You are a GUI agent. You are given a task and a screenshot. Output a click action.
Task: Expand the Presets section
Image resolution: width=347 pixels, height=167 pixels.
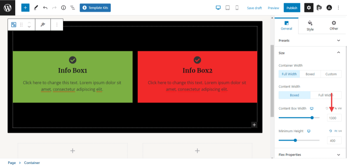click(310, 41)
